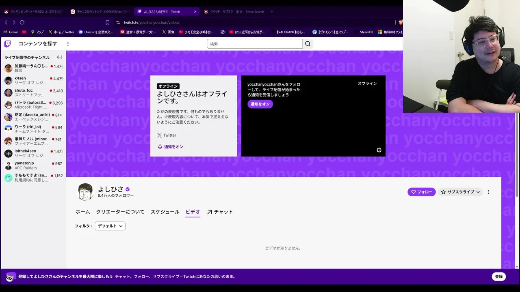Reload the page with the refresh icon
The height and width of the screenshot is (292, 520).
click(22, 22)
